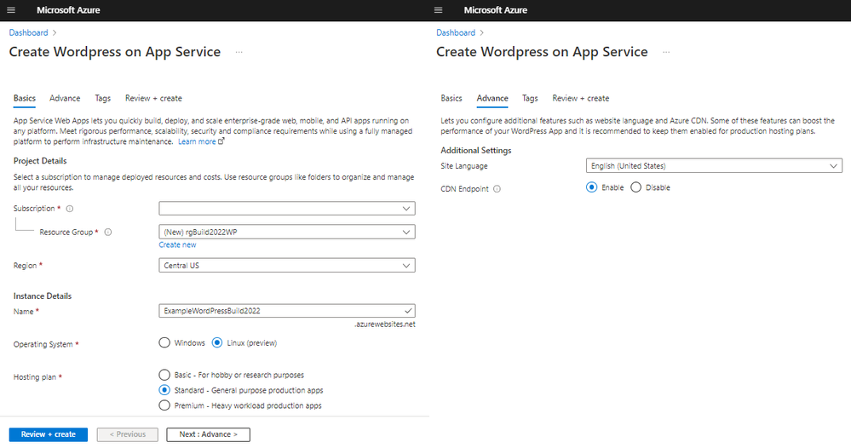Open the Tags tab in the right panel
Image resolution: width=851 pixels, height=448 pixels.
pyautogui.click(x=530, y=98)
